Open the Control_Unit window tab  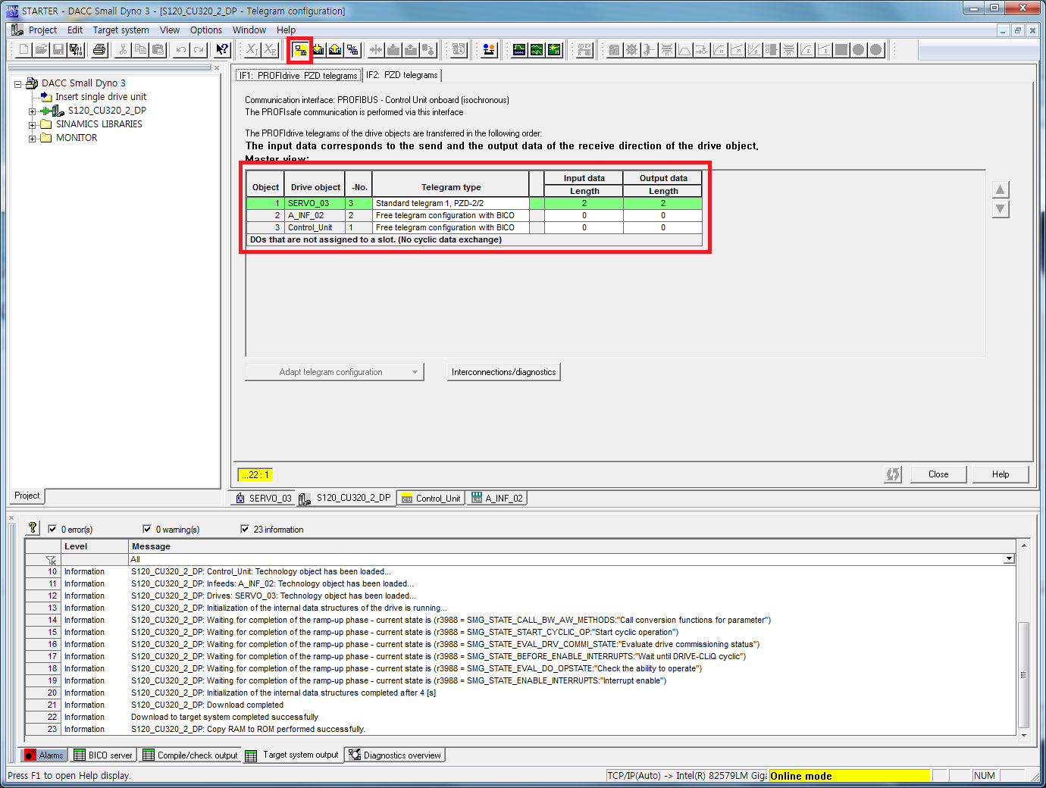tap(431, 498)
